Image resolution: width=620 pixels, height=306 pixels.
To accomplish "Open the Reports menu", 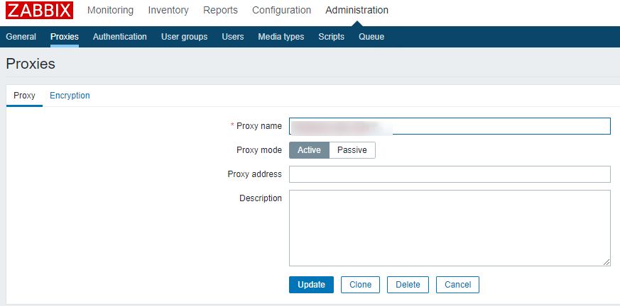I will click(220, 10).
